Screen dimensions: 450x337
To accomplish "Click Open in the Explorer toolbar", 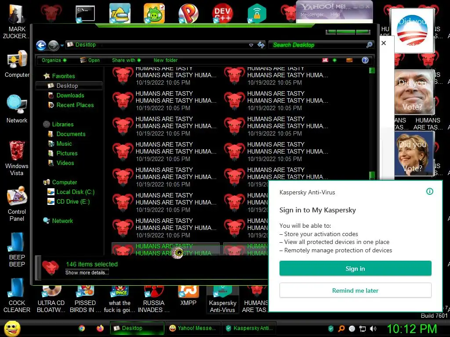I will 90,60.
